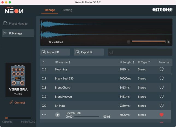Minimize the window with yellow button

pyautogui.click(x=6, y=2)
